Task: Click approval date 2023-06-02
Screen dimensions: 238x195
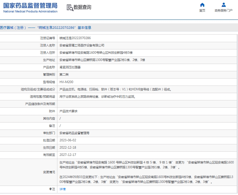Action: pyautogui.click(x=68, y=140)
